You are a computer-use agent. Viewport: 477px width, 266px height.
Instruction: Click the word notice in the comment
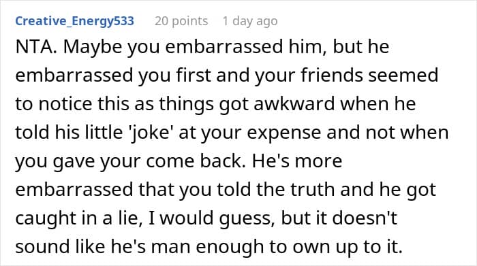(65, 104)
